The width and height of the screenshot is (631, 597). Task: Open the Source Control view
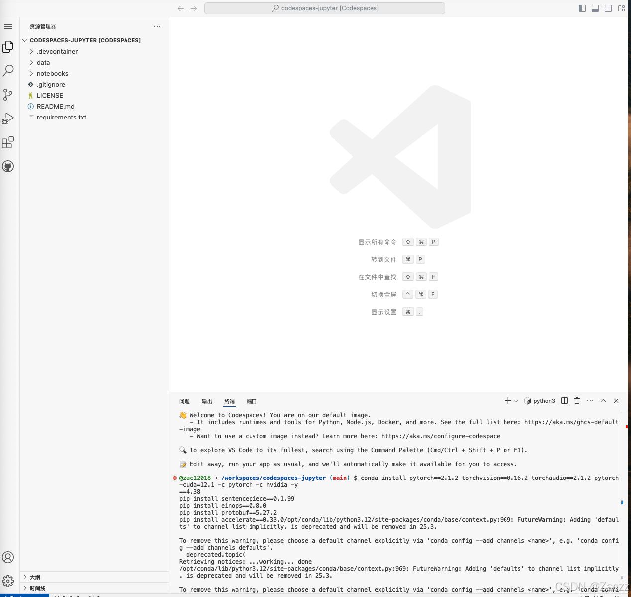(8, 94)
